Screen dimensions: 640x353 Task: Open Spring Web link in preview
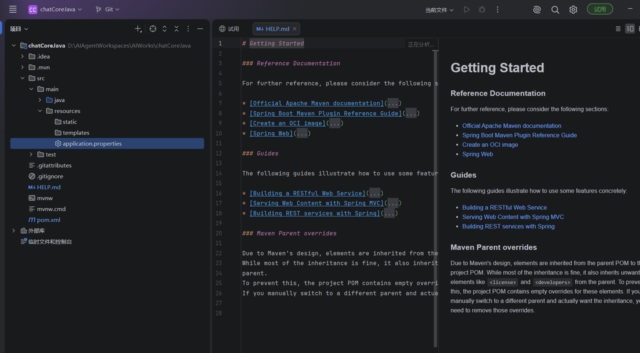point(477,154)
